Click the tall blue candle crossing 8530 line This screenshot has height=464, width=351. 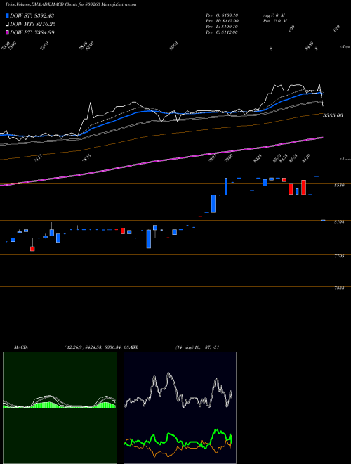[x=226, y=186]
